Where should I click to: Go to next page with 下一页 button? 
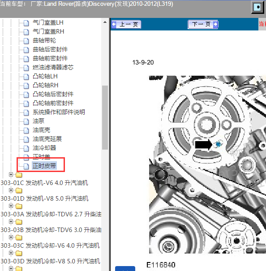[203, 24]
